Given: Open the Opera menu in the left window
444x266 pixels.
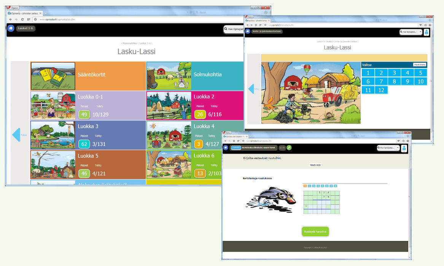Looking at the screenshot, I should pyautogui.click(x=13, y=8).
